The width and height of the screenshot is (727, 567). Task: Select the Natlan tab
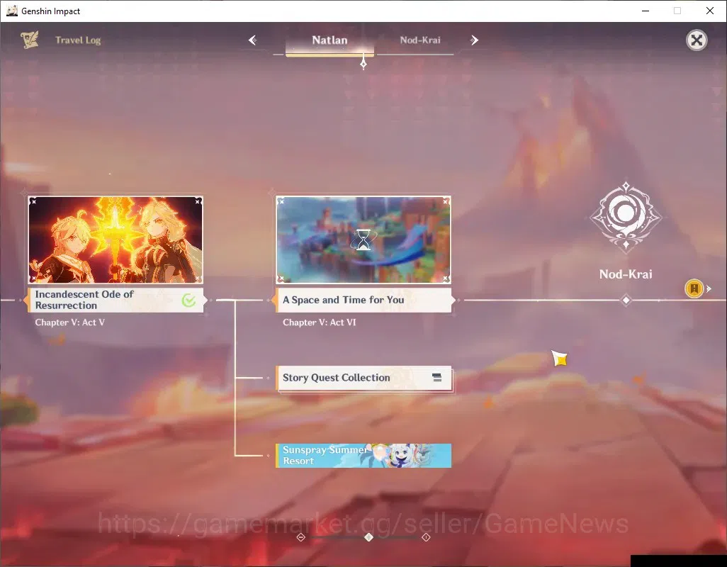click(x=329, y=40)
